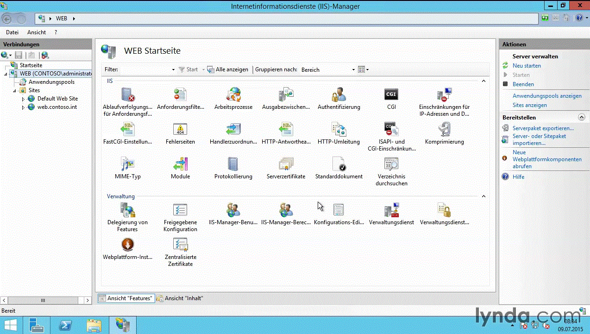Collapse the IIS group section
Viewport: 590px width, 334px height.
click(x=483, y=81)
